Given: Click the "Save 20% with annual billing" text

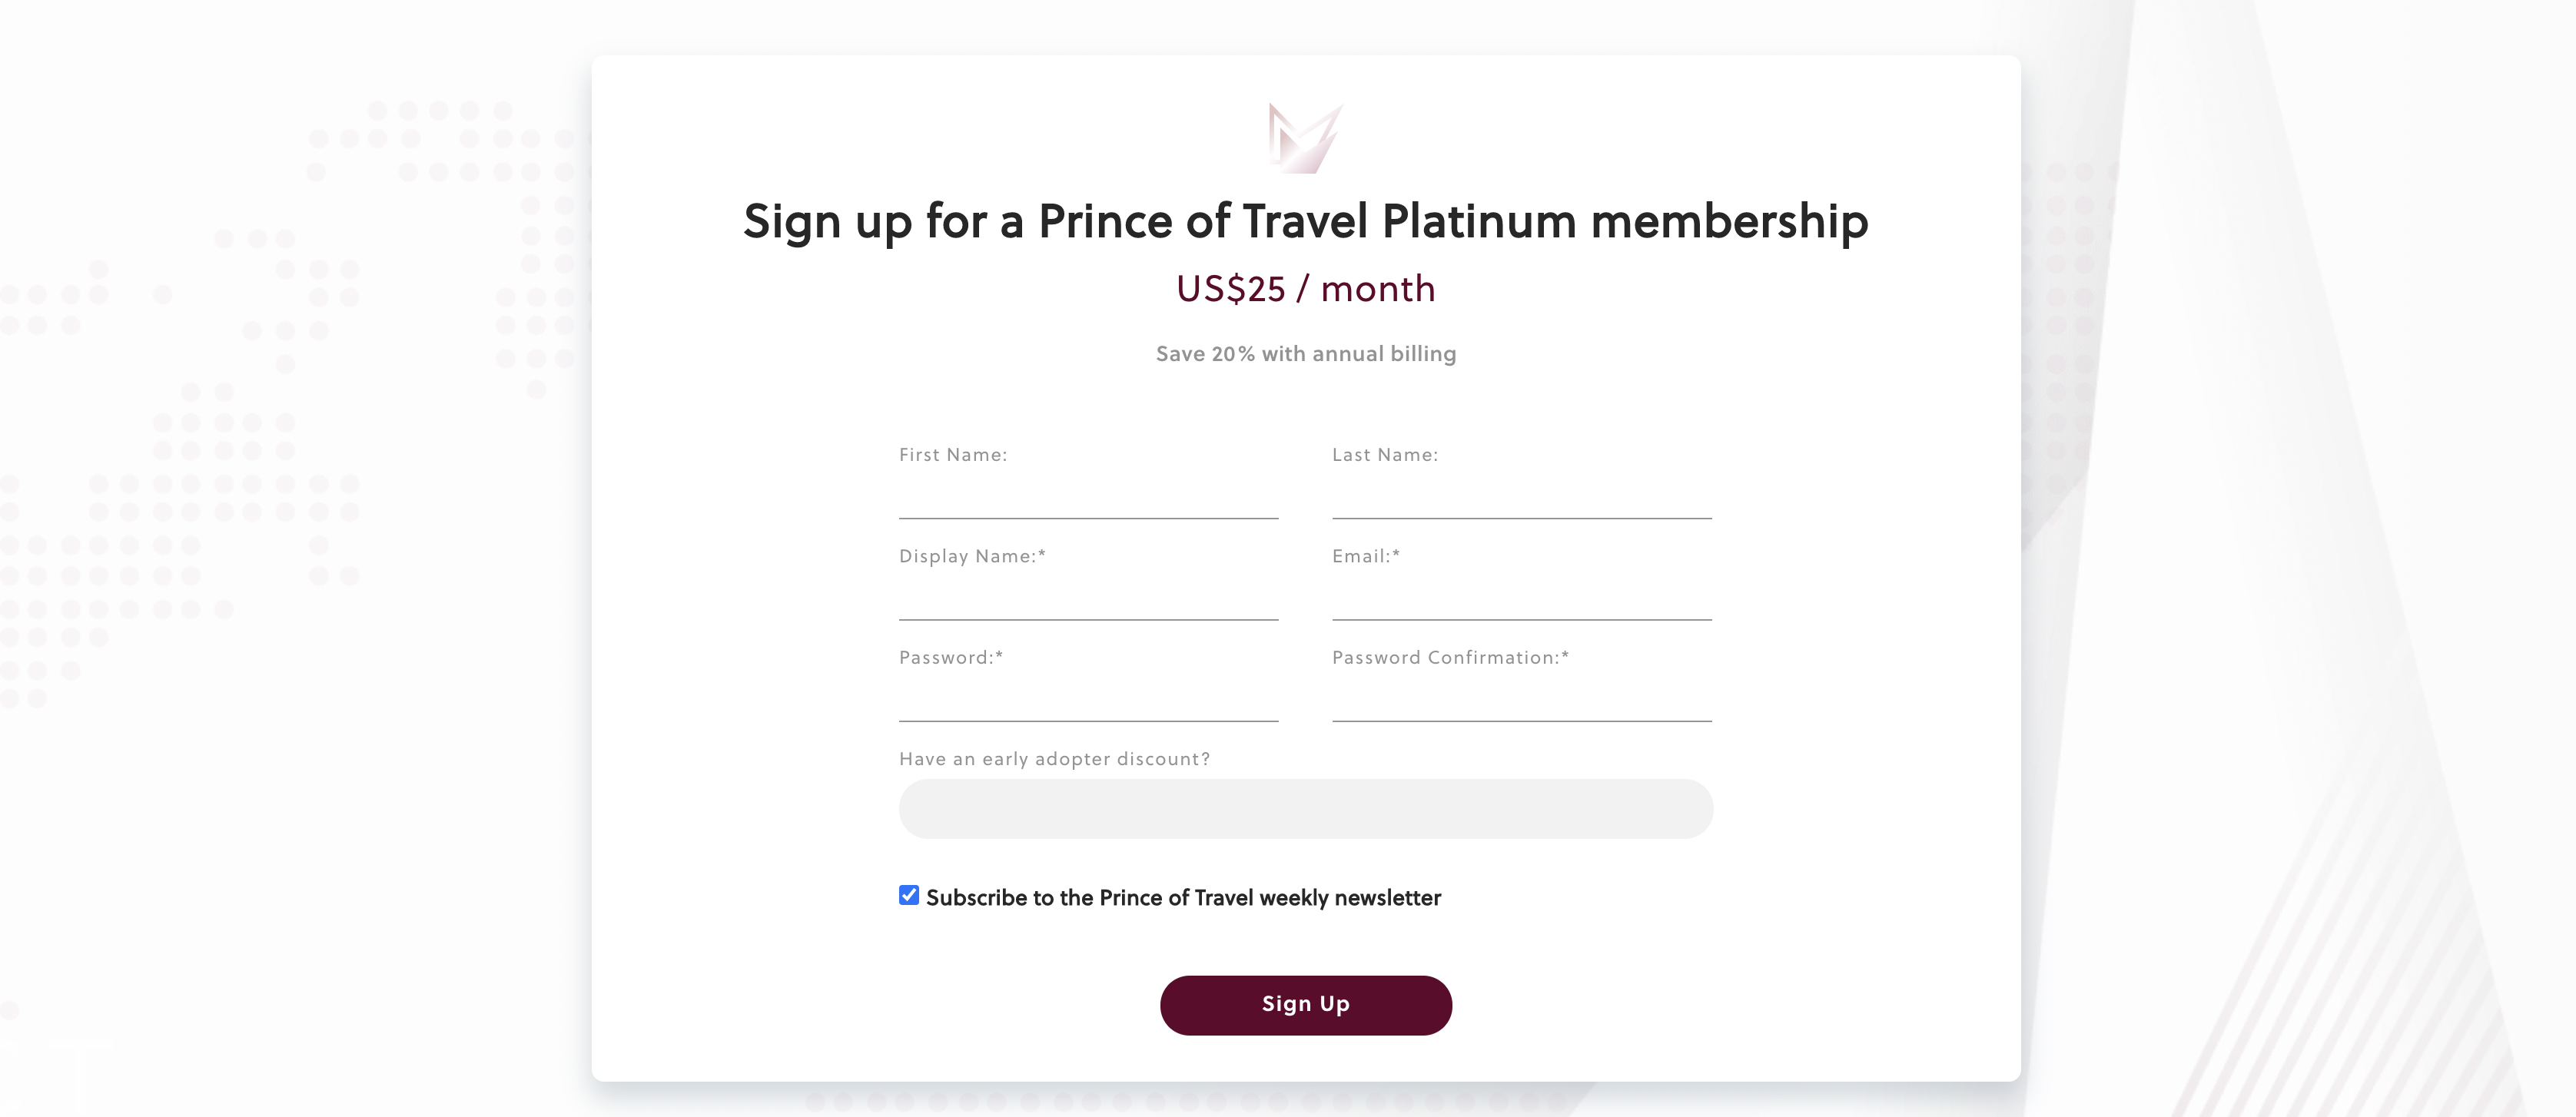Looking at the screenshot, I should (x=1305, y=354).
